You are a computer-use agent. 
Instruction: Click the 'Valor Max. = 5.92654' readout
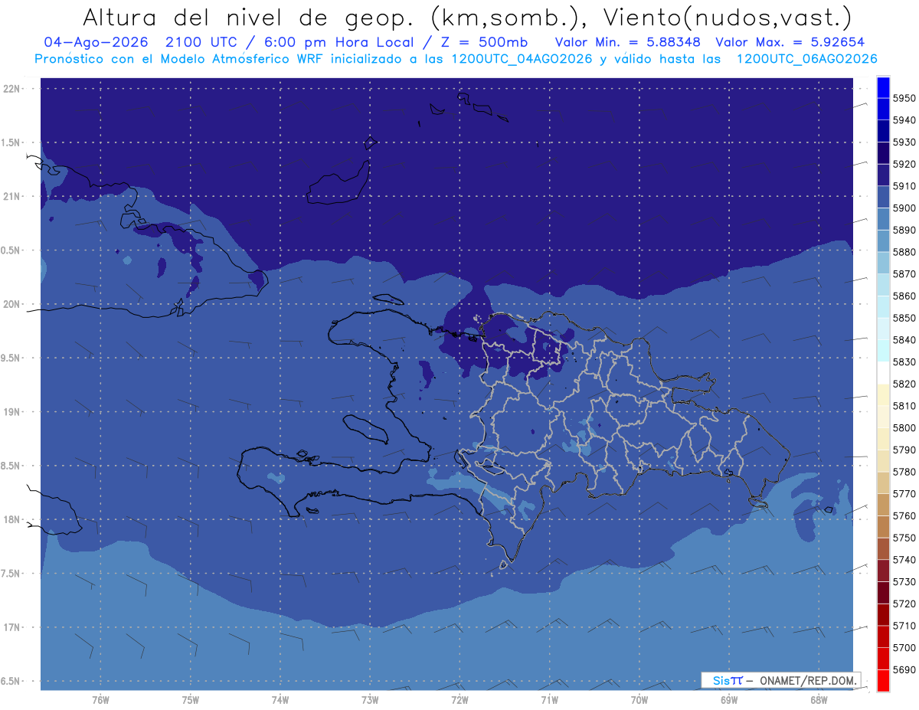point(790,42)
